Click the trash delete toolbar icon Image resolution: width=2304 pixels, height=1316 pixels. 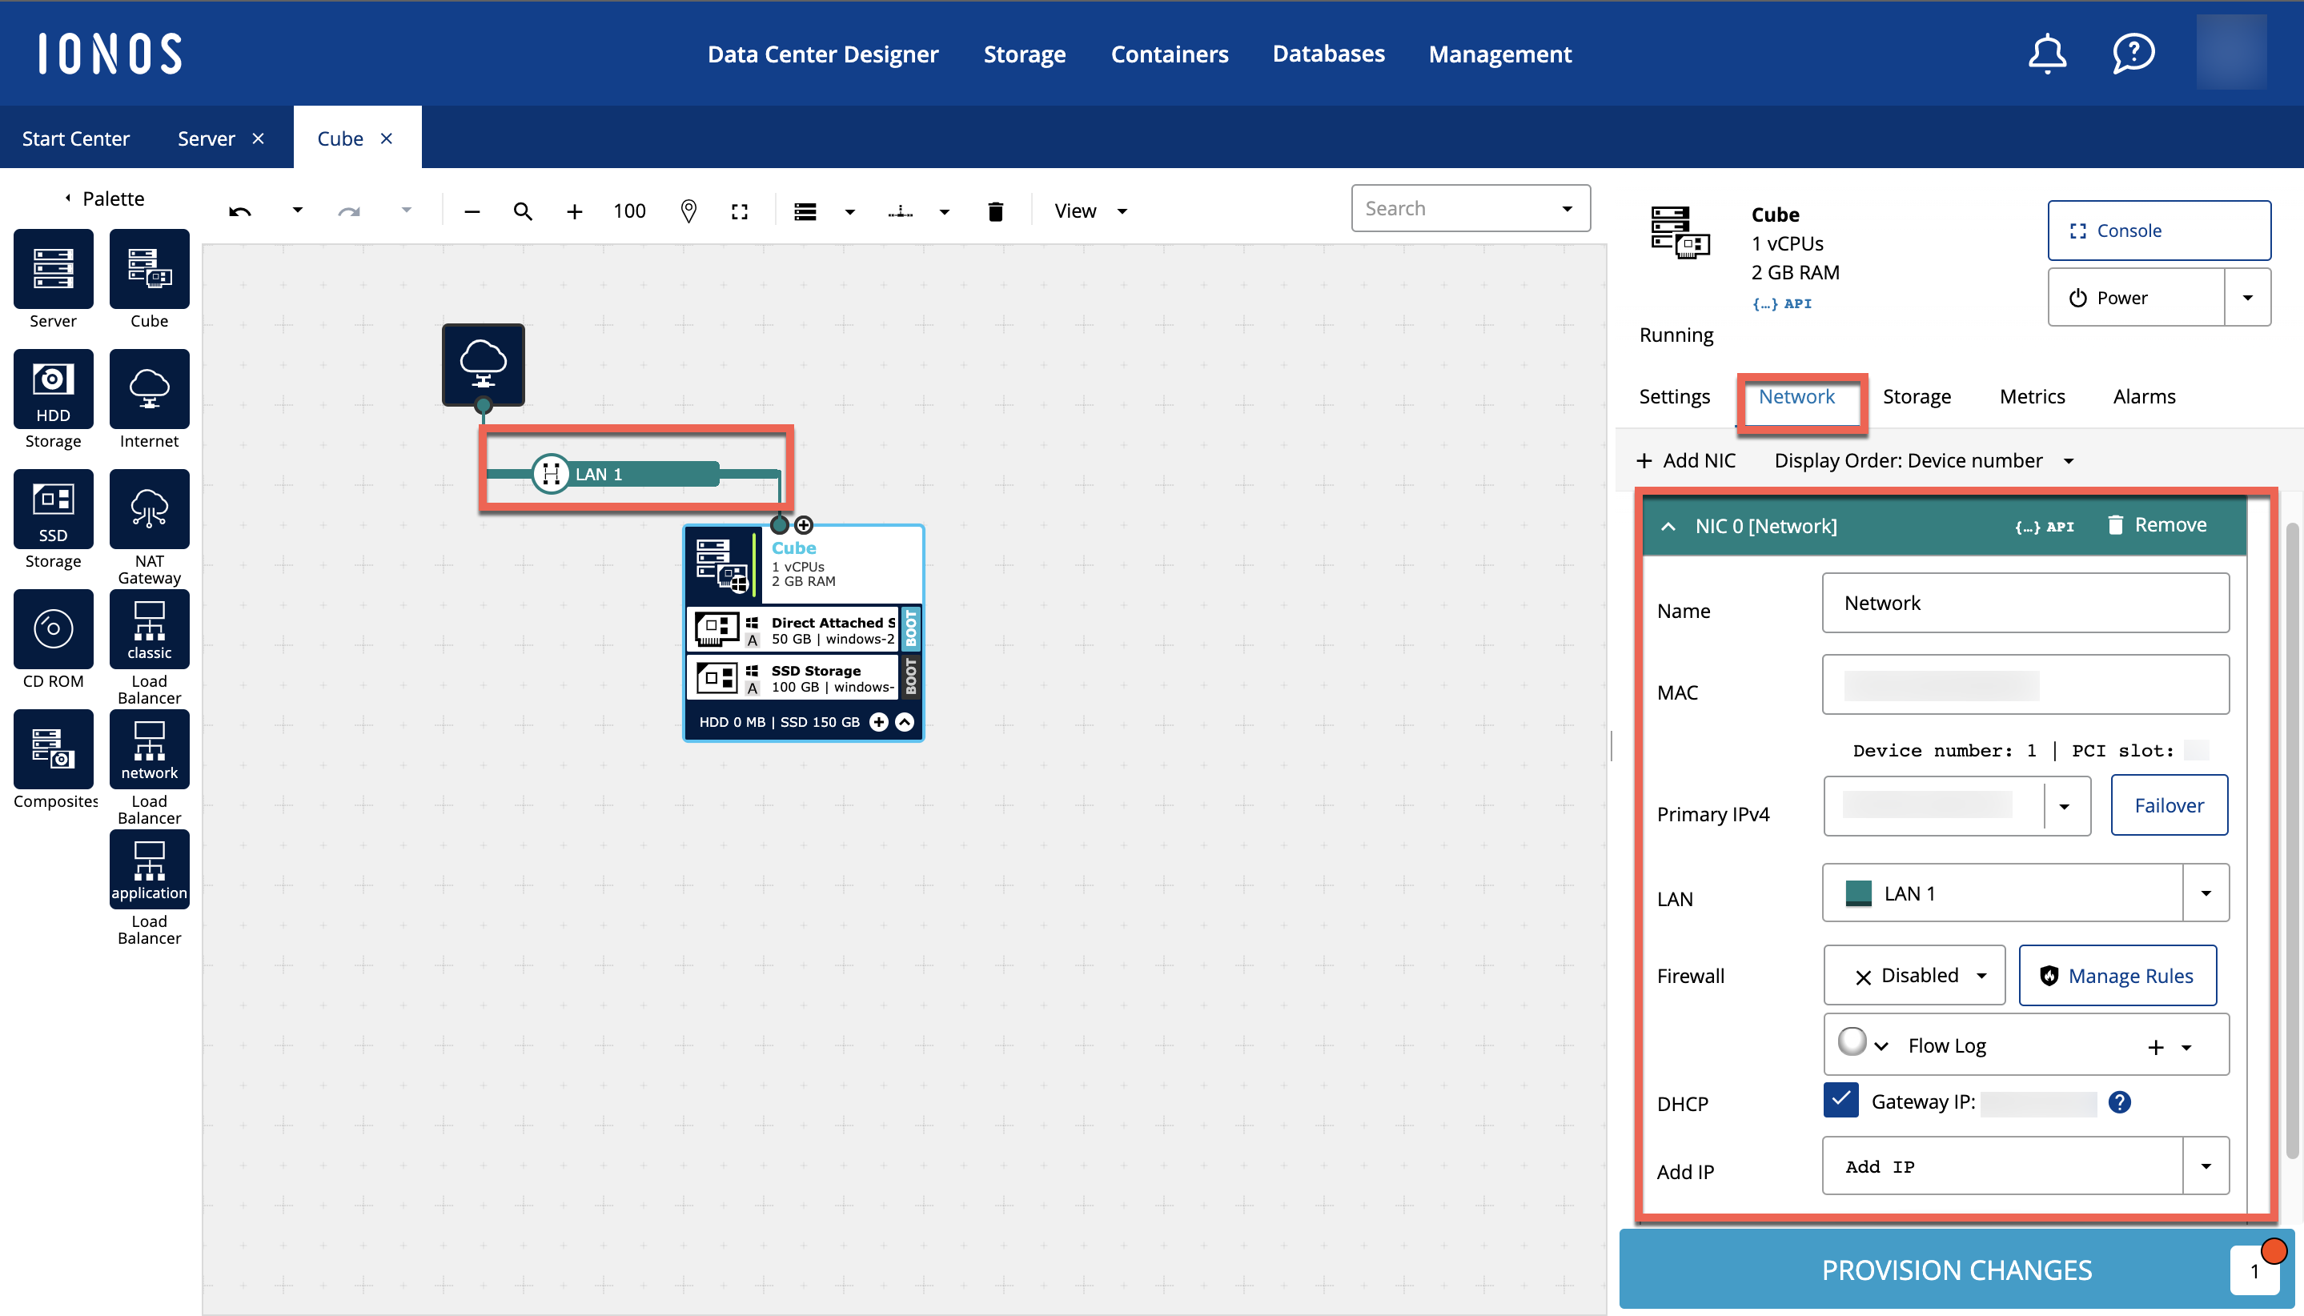pyautogui.click(x=995, y=211)
